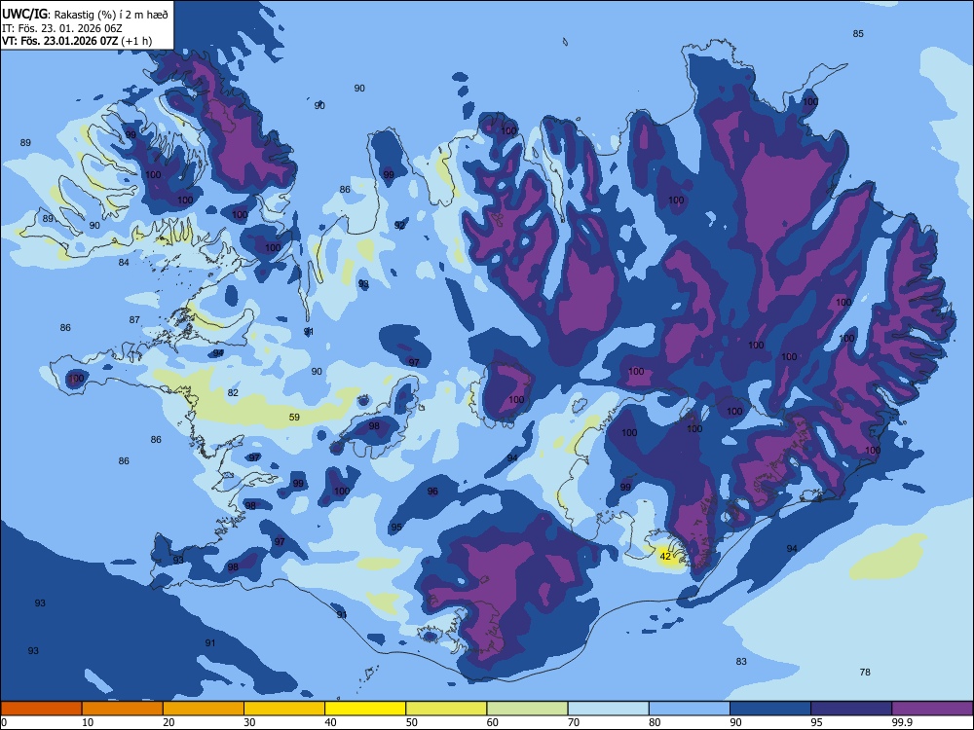Click the legend label 50
Image resolution: width=974 pixels, height=730 pixels.
click(412, 722)
